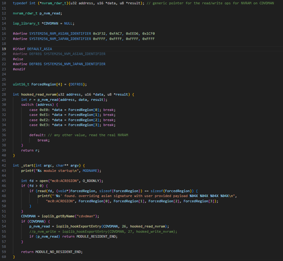Click the uint16_t type keyword
The image size is (283, 261).
(x=21, y=85)
